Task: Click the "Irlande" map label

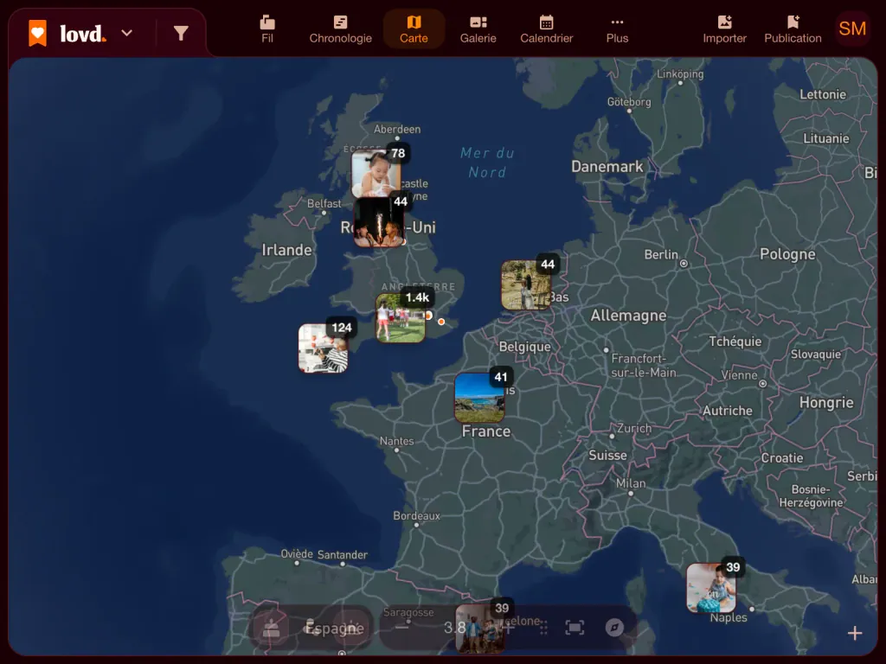Action: tap(286, 250)
